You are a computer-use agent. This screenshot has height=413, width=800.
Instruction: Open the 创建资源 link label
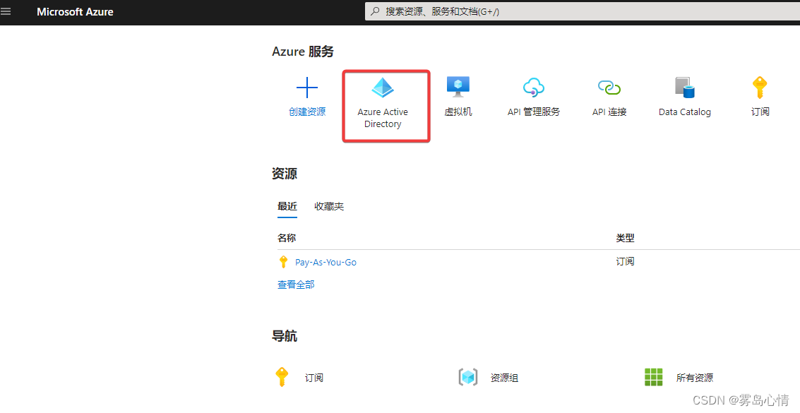pyautogui.click(x=307, y=112)
